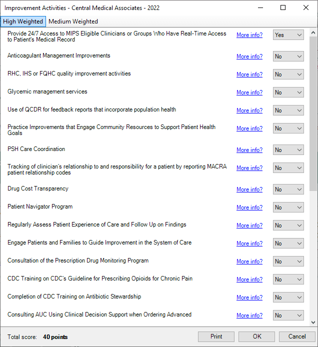Open Glycemic management services Yes/No dropdown
318x347 pixels.
click(288, 92)
